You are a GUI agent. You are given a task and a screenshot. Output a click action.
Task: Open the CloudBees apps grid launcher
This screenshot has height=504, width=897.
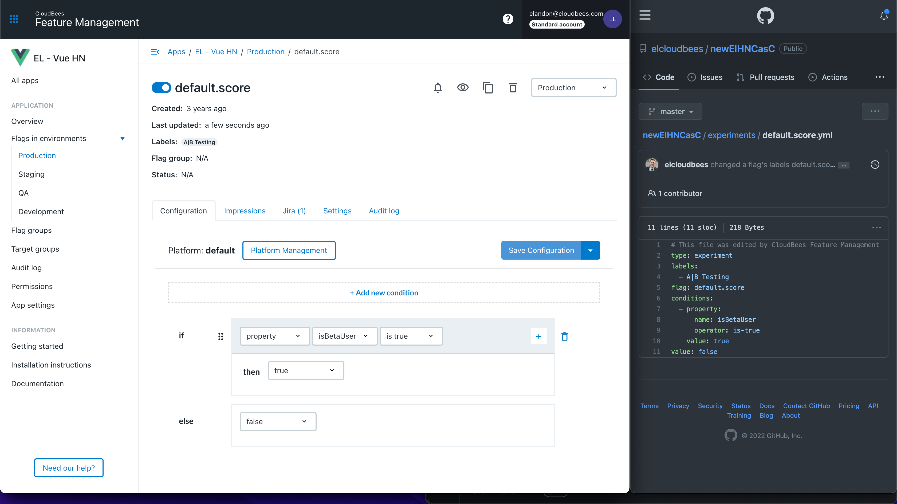click(14, 19)
